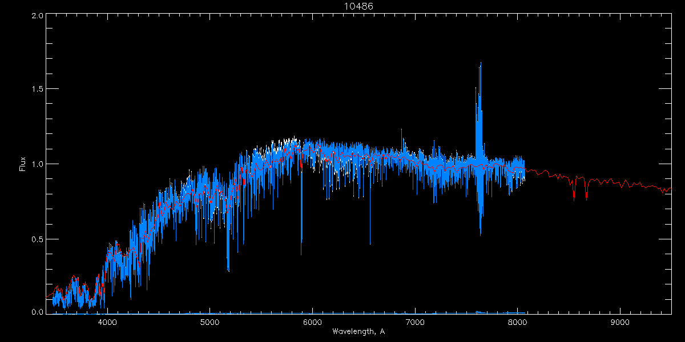
Task: Click the 4000 x-axis tick label
Action: coord(107,321)
